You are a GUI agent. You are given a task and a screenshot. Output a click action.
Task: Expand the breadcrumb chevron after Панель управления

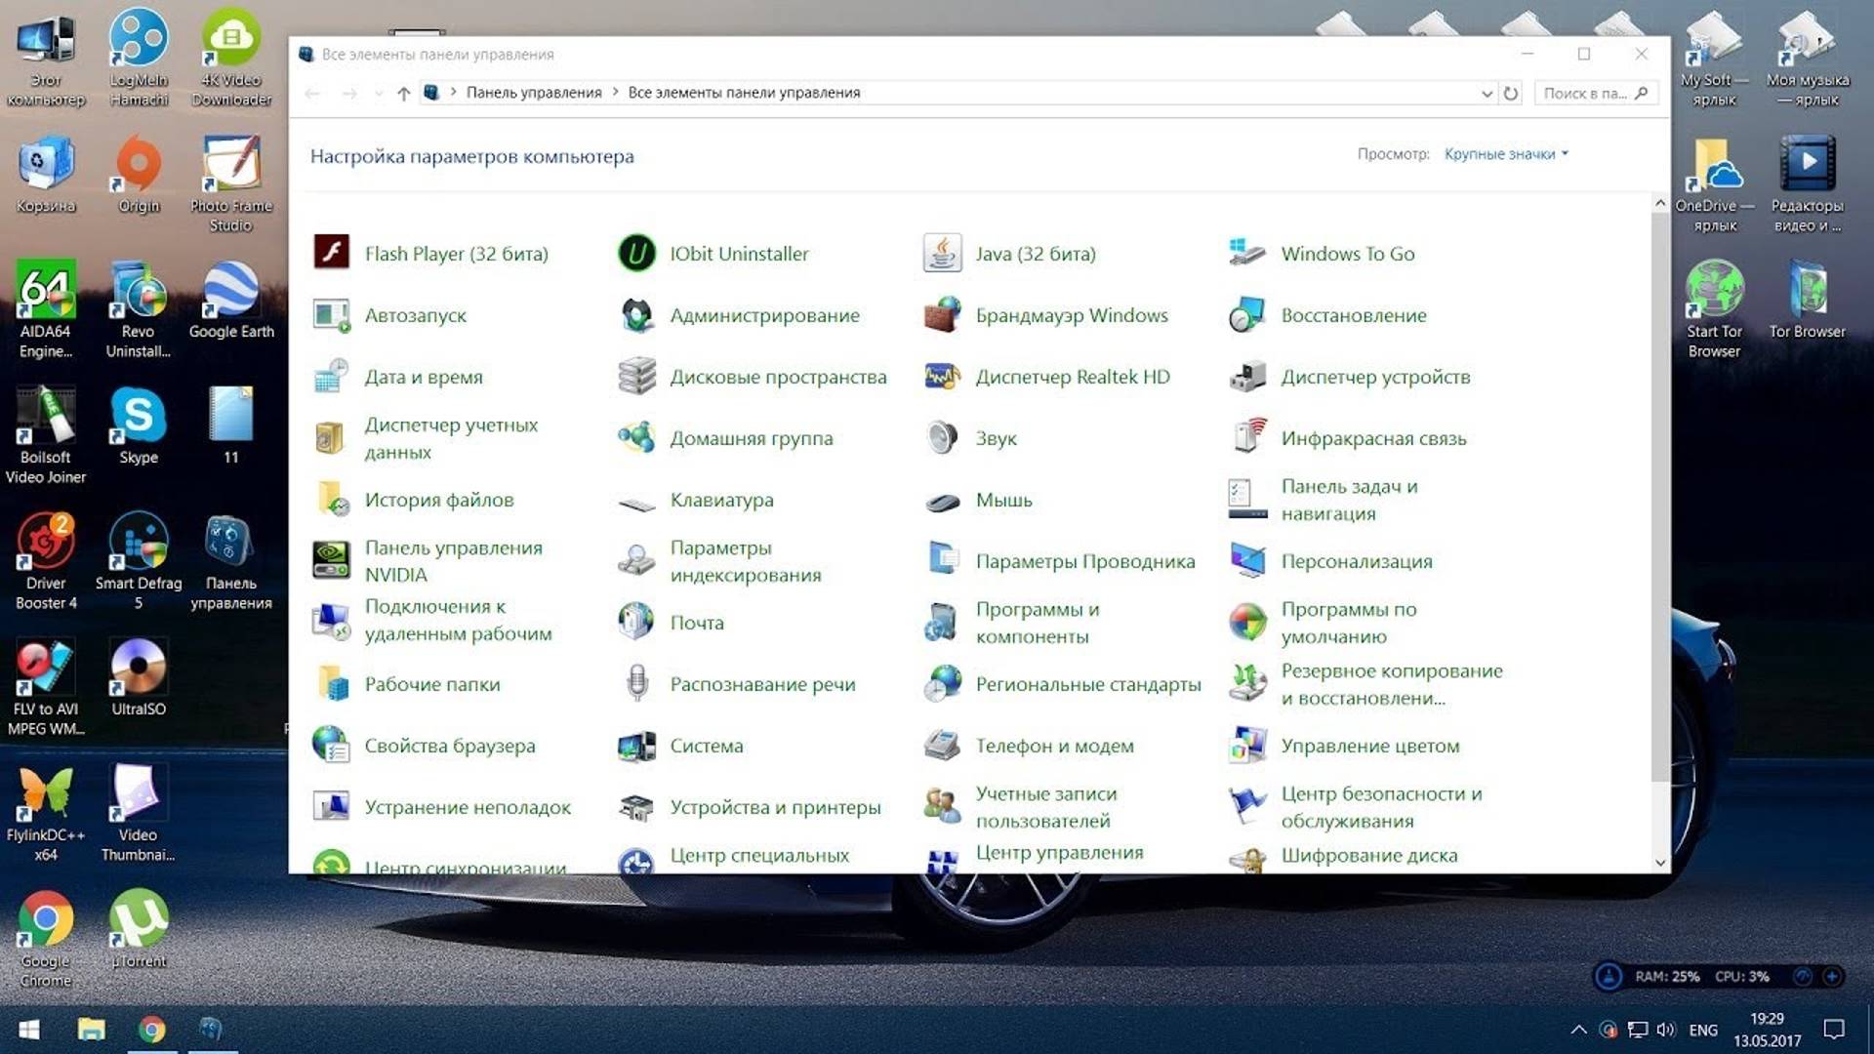[x=614, y=92]
